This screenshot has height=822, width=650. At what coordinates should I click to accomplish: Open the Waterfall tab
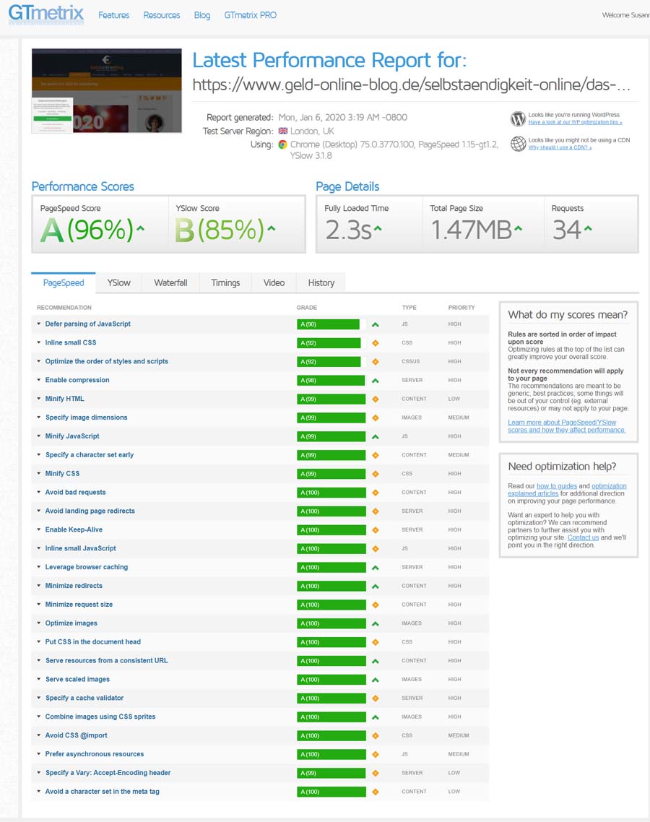[170, 283]
